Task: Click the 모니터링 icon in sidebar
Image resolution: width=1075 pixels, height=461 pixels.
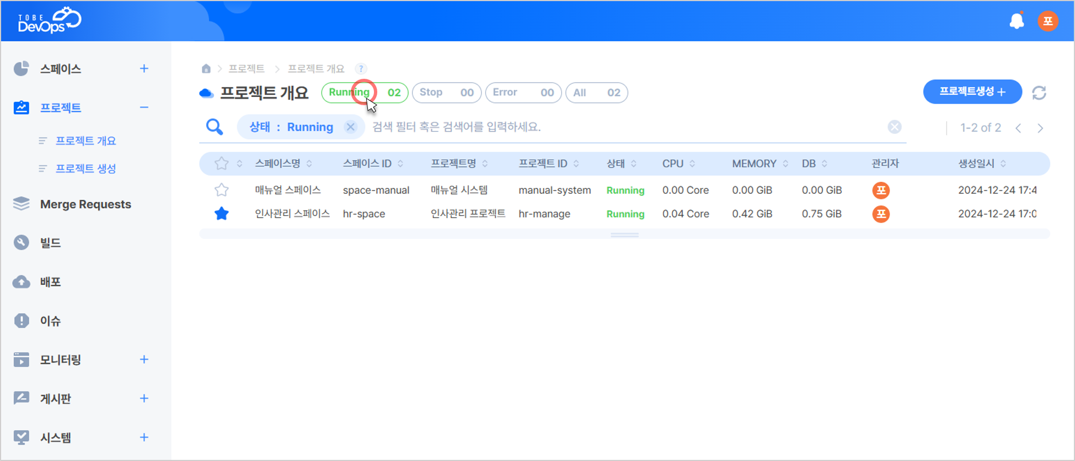Action: pyautogui.click(x=22, y=360)
